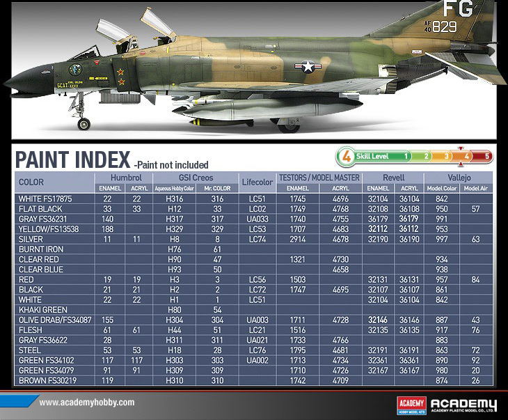The width and height of the screenshot is (508, 420).
Task: Click the '917' Vallejo Model Color cell
Action: click(442, 330)
